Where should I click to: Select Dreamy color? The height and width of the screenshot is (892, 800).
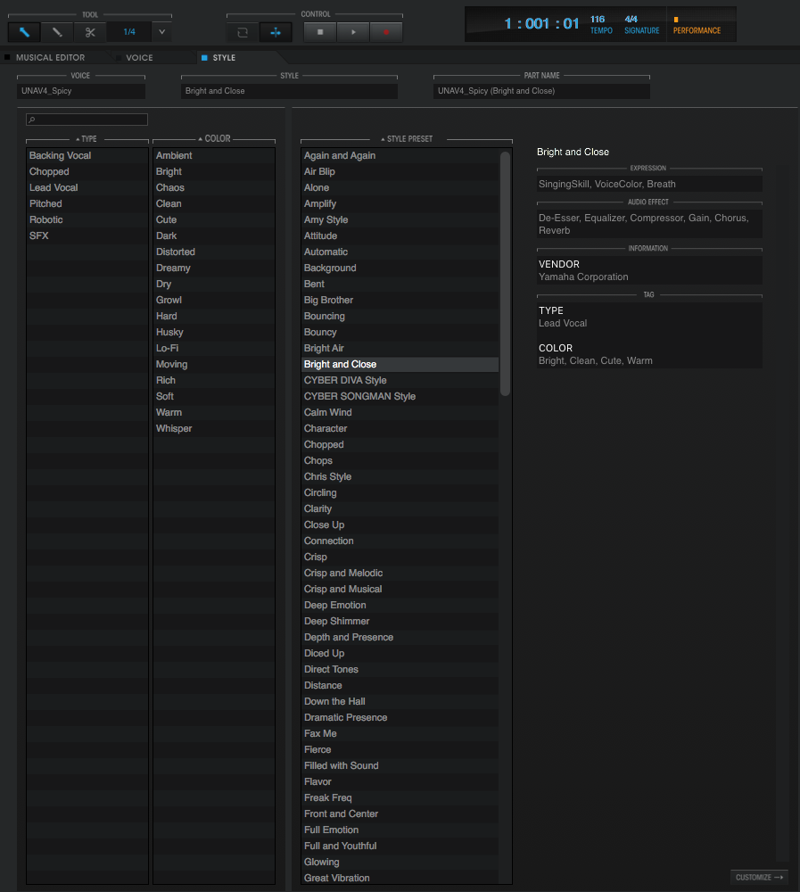coord(214,268)
